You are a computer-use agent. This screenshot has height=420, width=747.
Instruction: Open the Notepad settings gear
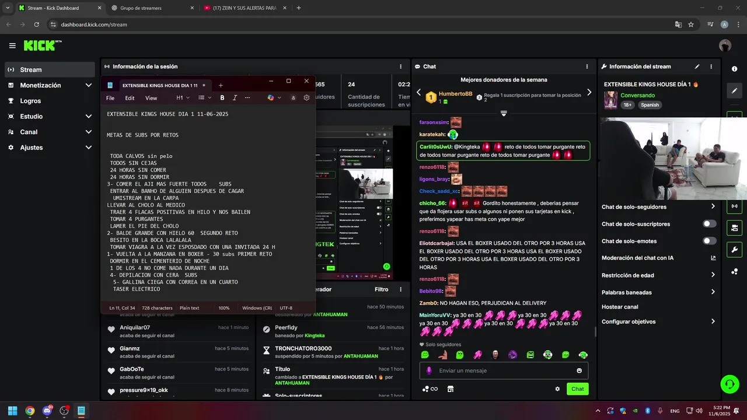point(306,98)
